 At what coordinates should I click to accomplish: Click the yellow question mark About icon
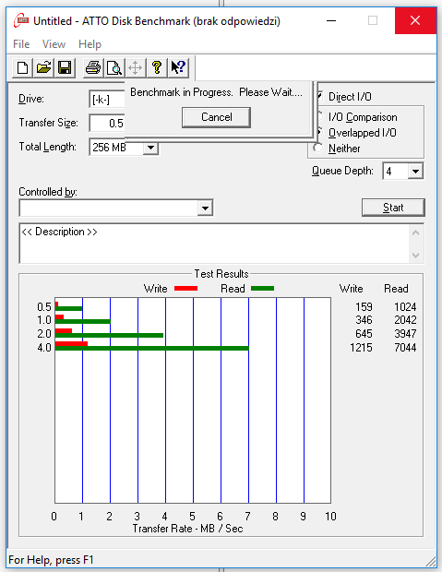(x=157, y=68)
